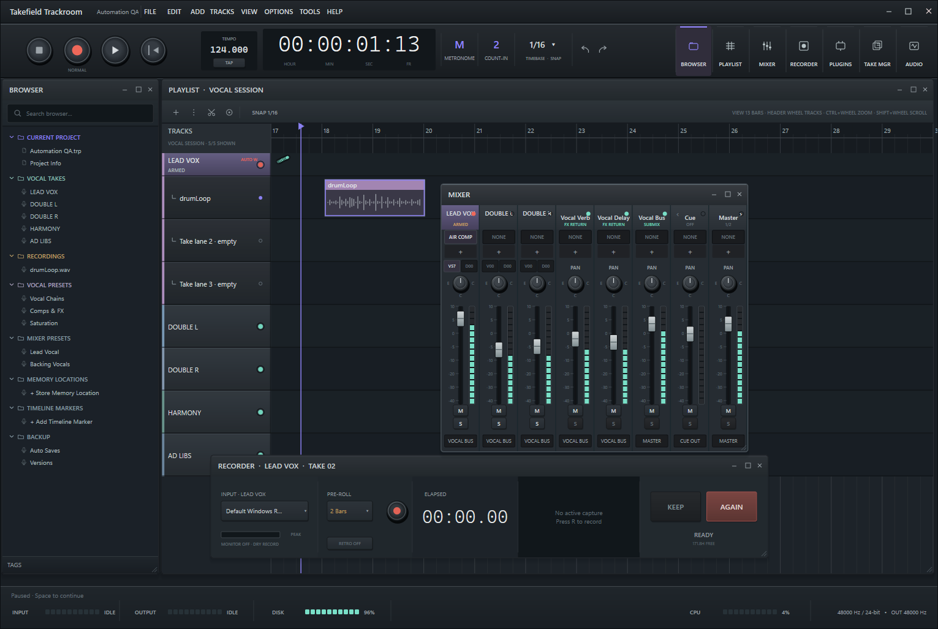The image size is (938, 629).
Task: Open the Options menu
Action: (x=279, y=12)
